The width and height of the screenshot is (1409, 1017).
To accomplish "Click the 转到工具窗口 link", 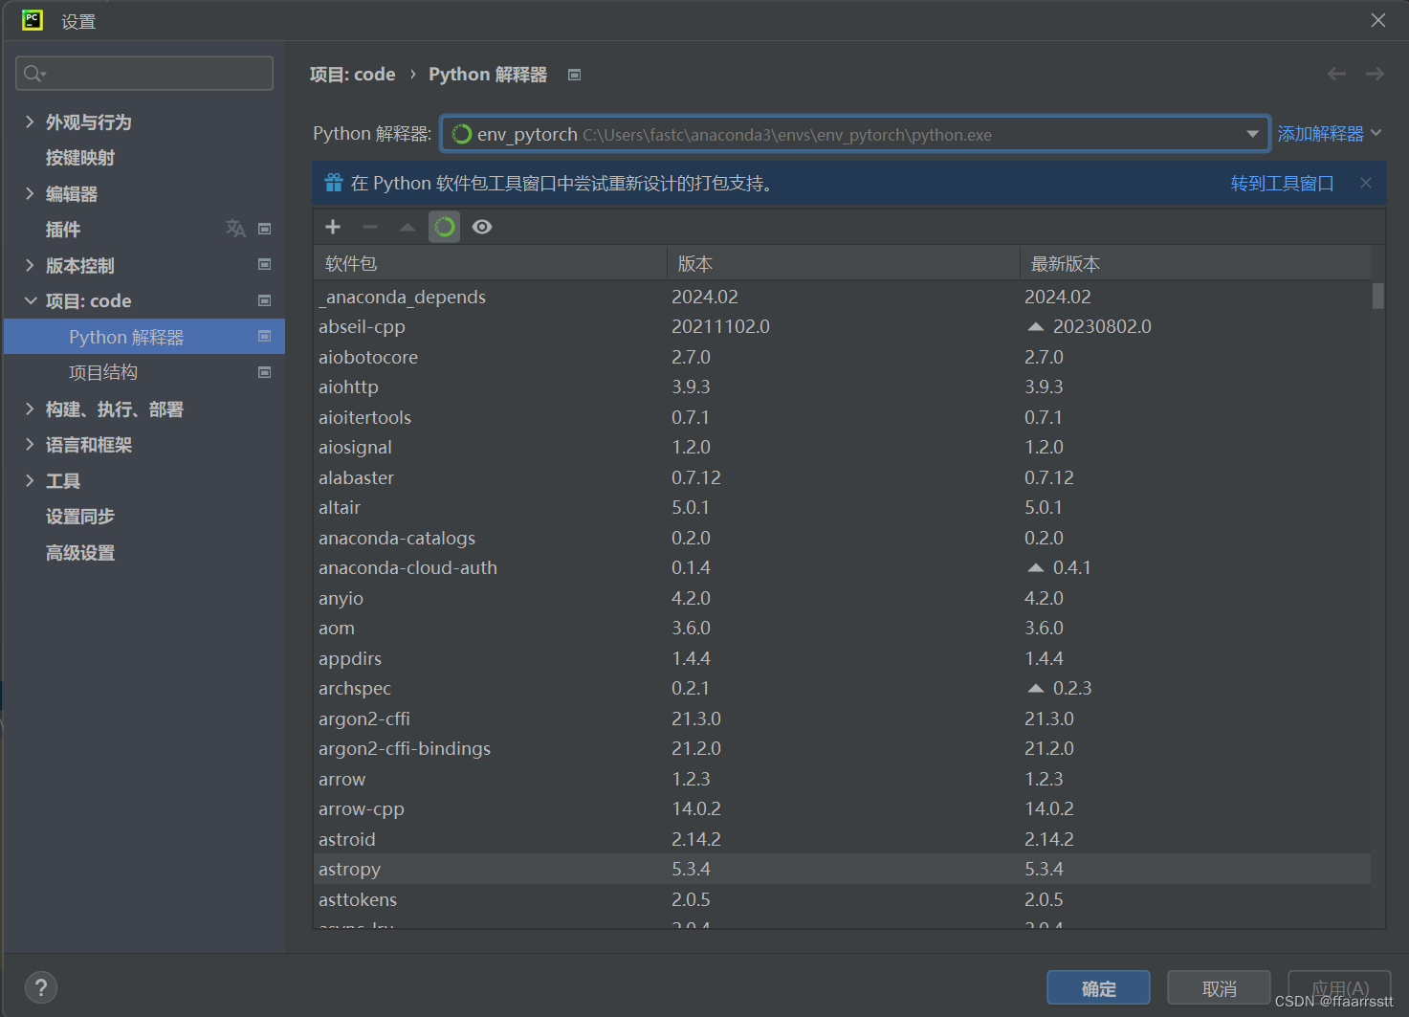I will 1282,183.
